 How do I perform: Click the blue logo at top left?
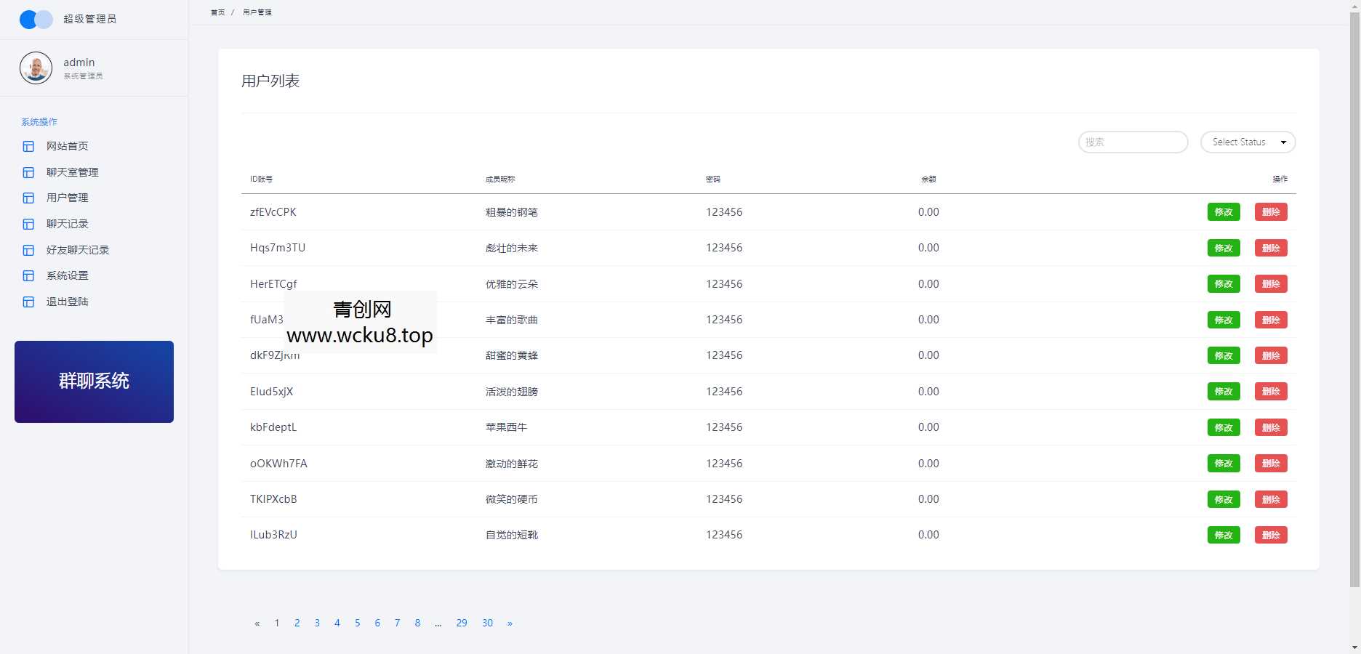click(x=36, y=20)
